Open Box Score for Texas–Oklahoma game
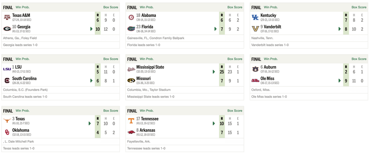 click(x=111, y=110)
